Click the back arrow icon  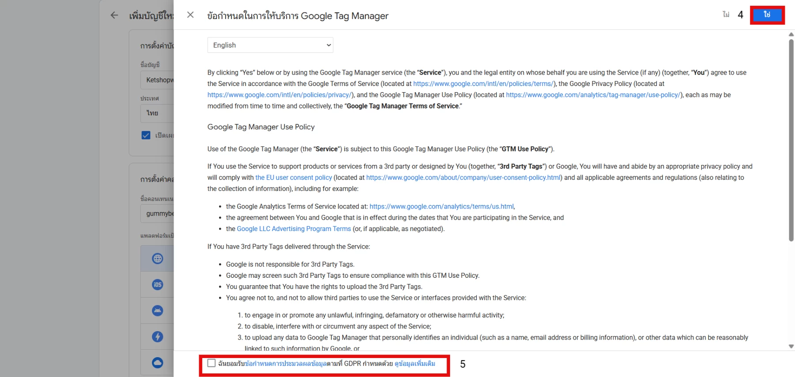[114, 15]
